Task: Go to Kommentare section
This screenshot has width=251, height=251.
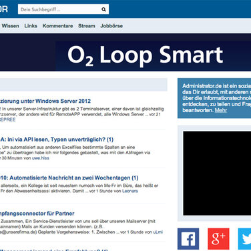Action: [57, 26]
